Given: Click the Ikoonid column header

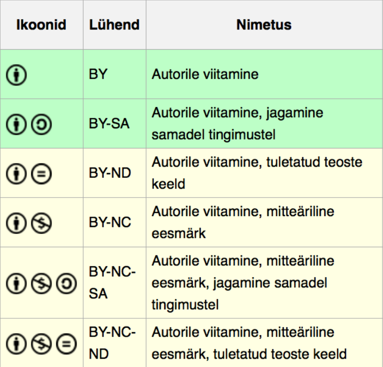Looking at the screenshot, I should (41, 25).
